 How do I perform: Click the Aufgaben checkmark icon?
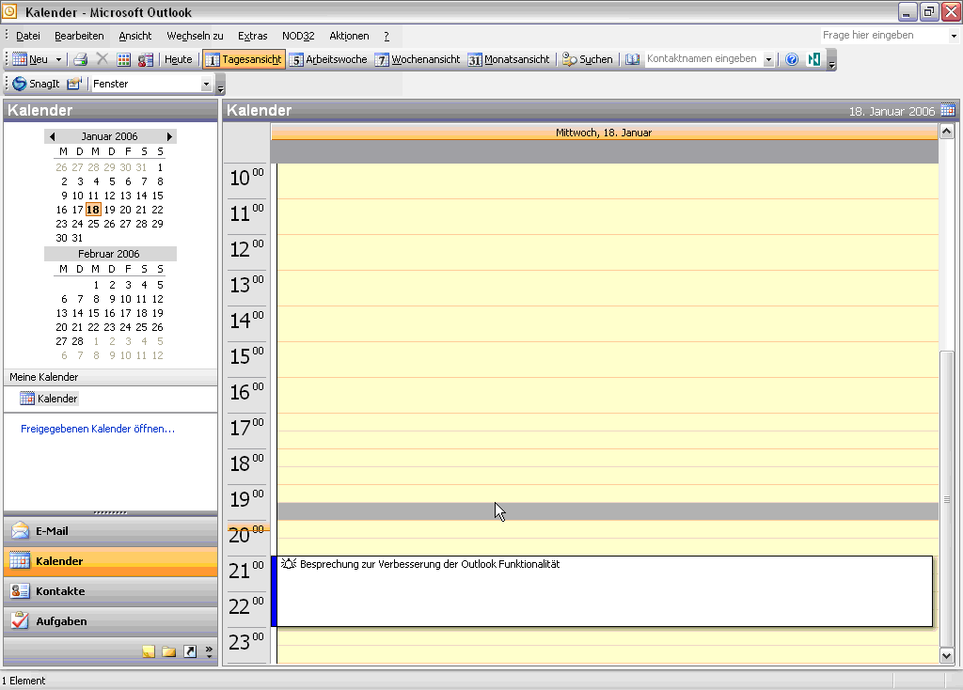click(x=20, y=620)
